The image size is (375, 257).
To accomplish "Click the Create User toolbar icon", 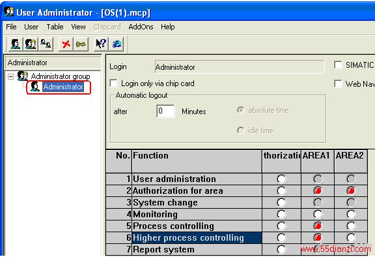I will point(16,44).
